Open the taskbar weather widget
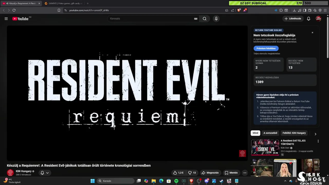The width and height of the screenshot is (329, 185). point(12,181)
